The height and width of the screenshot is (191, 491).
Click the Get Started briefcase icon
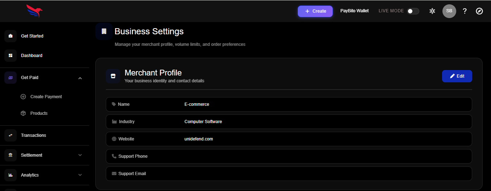pyautogui.click(x=11, y=36)
